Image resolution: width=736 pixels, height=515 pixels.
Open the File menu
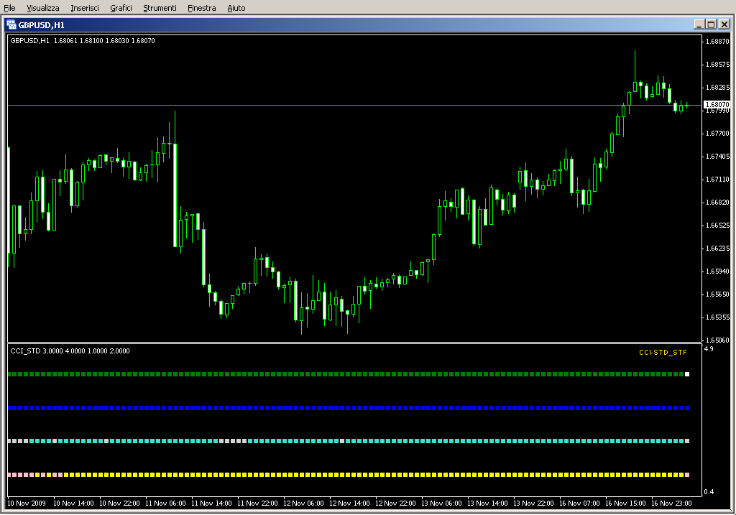9,8
